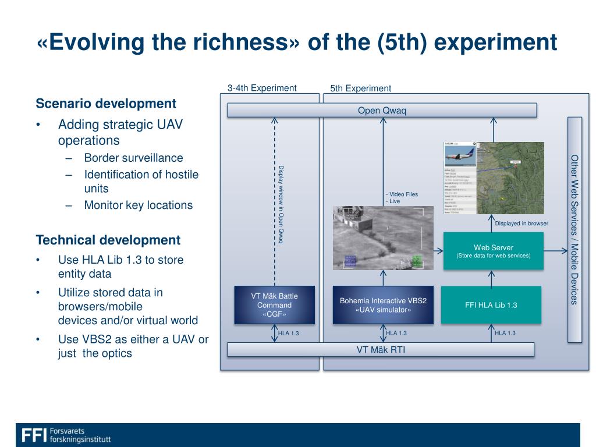Screen dimensions: 596x447
Task: Select the bullet "Use VBS2 as either a UAV"
Action: (x=133, y=346)
